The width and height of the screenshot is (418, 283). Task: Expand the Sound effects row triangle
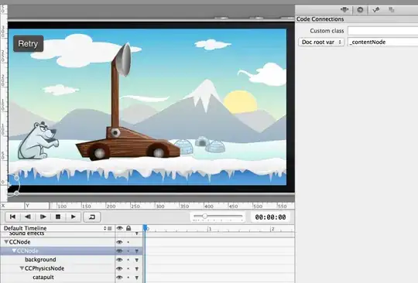point(137,234)
